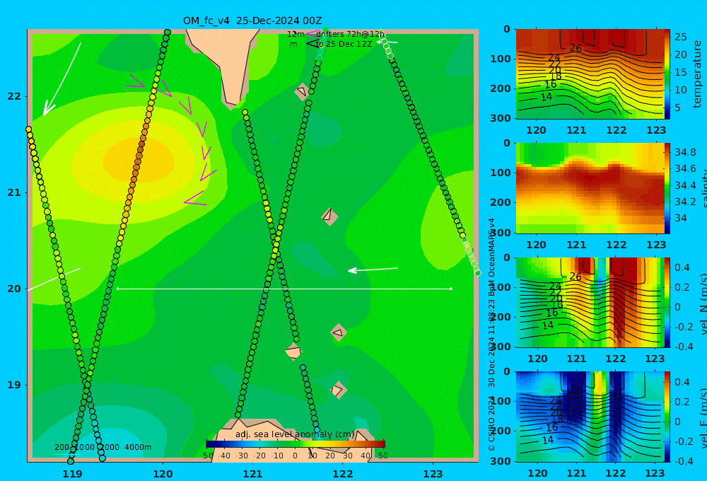Click the white westward arrow near 20.2N 122.3E
The width and height of the screenshot is (707, 481).
373,270
